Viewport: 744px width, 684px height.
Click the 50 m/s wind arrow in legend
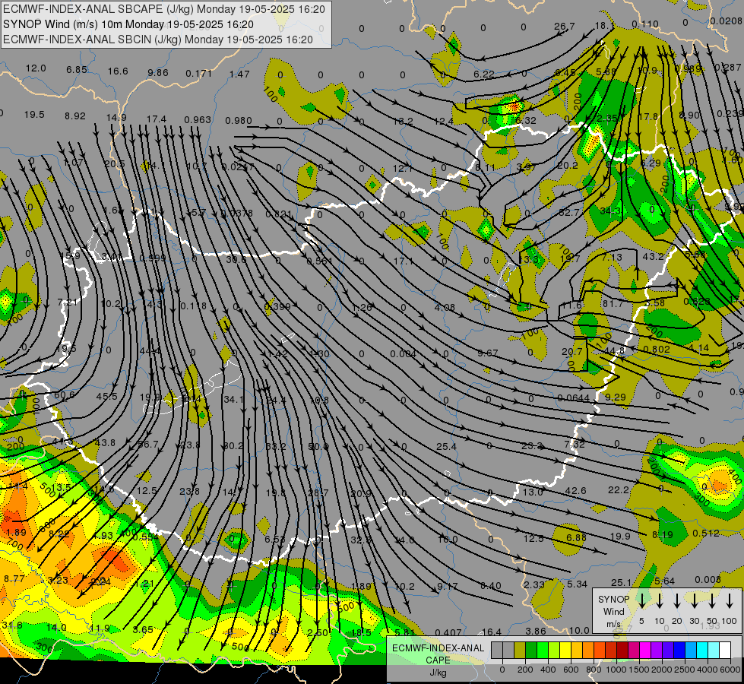coord(712,600)
